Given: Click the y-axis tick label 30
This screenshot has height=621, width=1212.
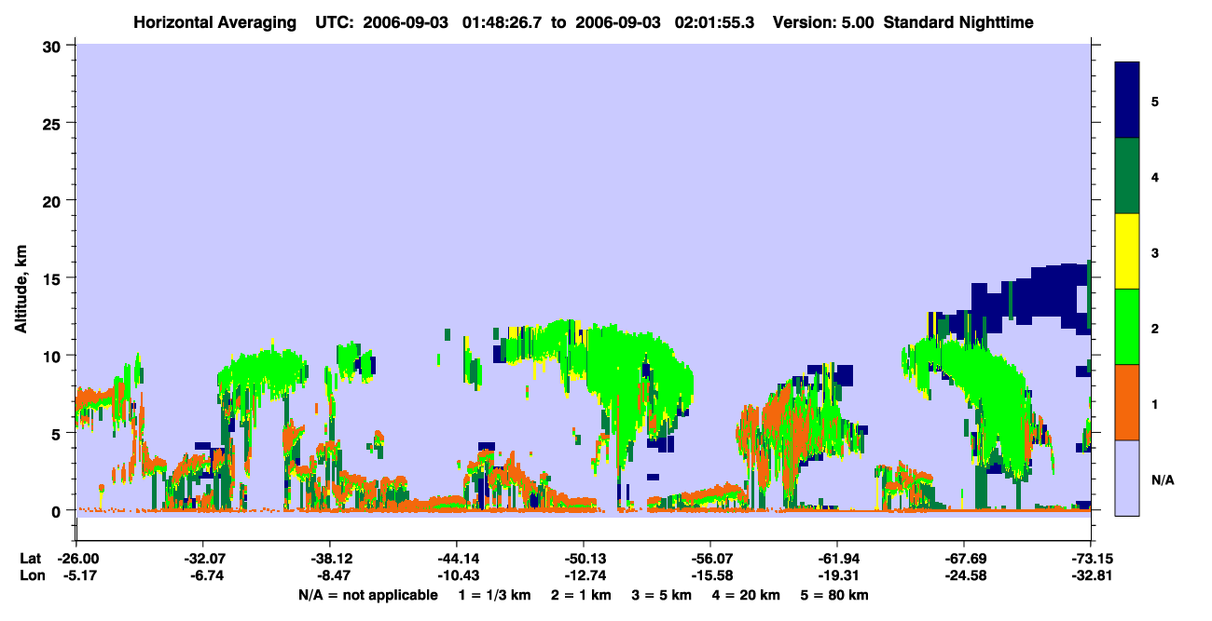Looking at the screenshot, I should tap(53, 46).
